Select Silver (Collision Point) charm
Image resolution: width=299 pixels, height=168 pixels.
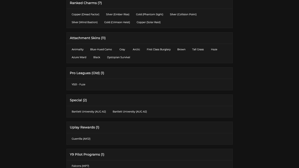[183, 15]
